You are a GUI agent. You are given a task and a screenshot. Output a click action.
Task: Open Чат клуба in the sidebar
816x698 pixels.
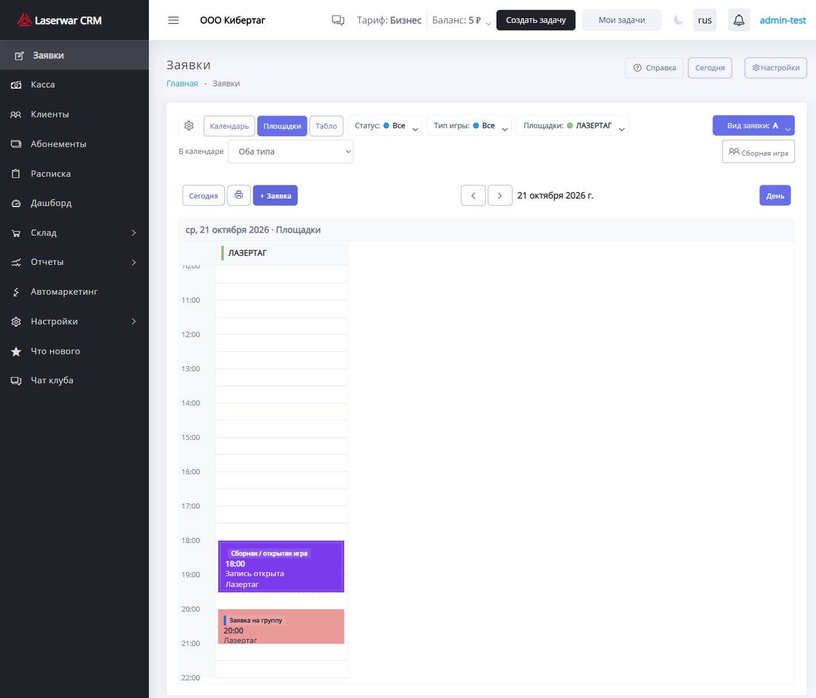[x=74, y=380]
